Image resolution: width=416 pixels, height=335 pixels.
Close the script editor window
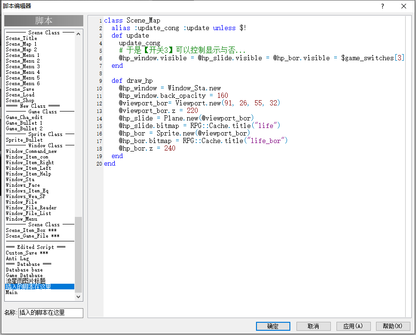(x=404, y=6)
